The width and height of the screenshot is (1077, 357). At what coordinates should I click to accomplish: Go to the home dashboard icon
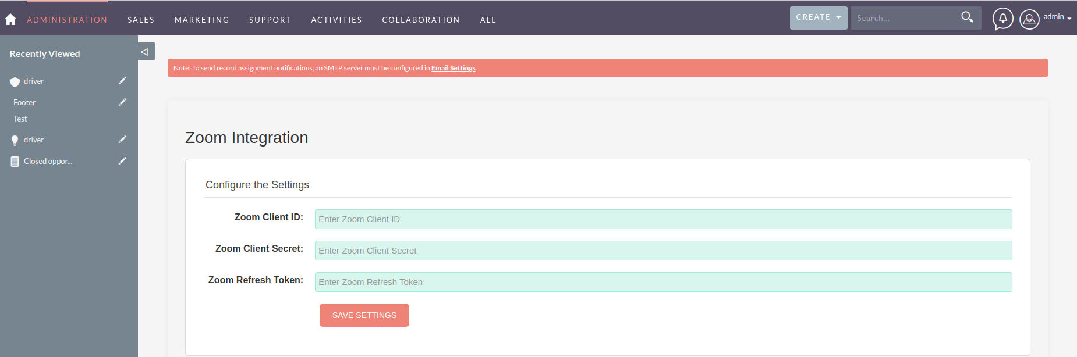[10, 19]
